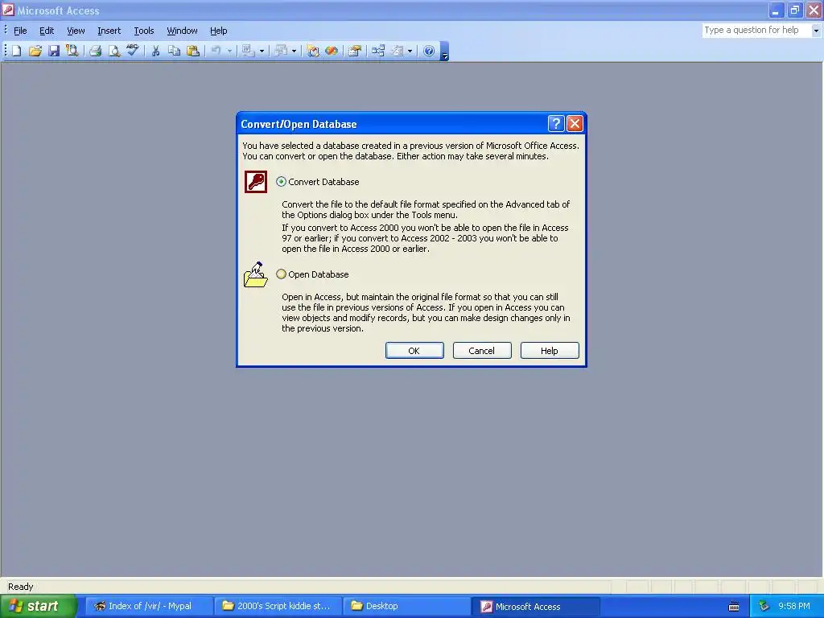The width and height of the screenshot is (824, 618).
Task: Click the Microsoft Script Editor icon
Action: point(331,51)
